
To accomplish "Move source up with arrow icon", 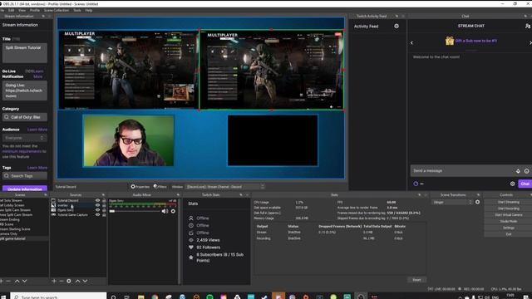I will point(77,281).
